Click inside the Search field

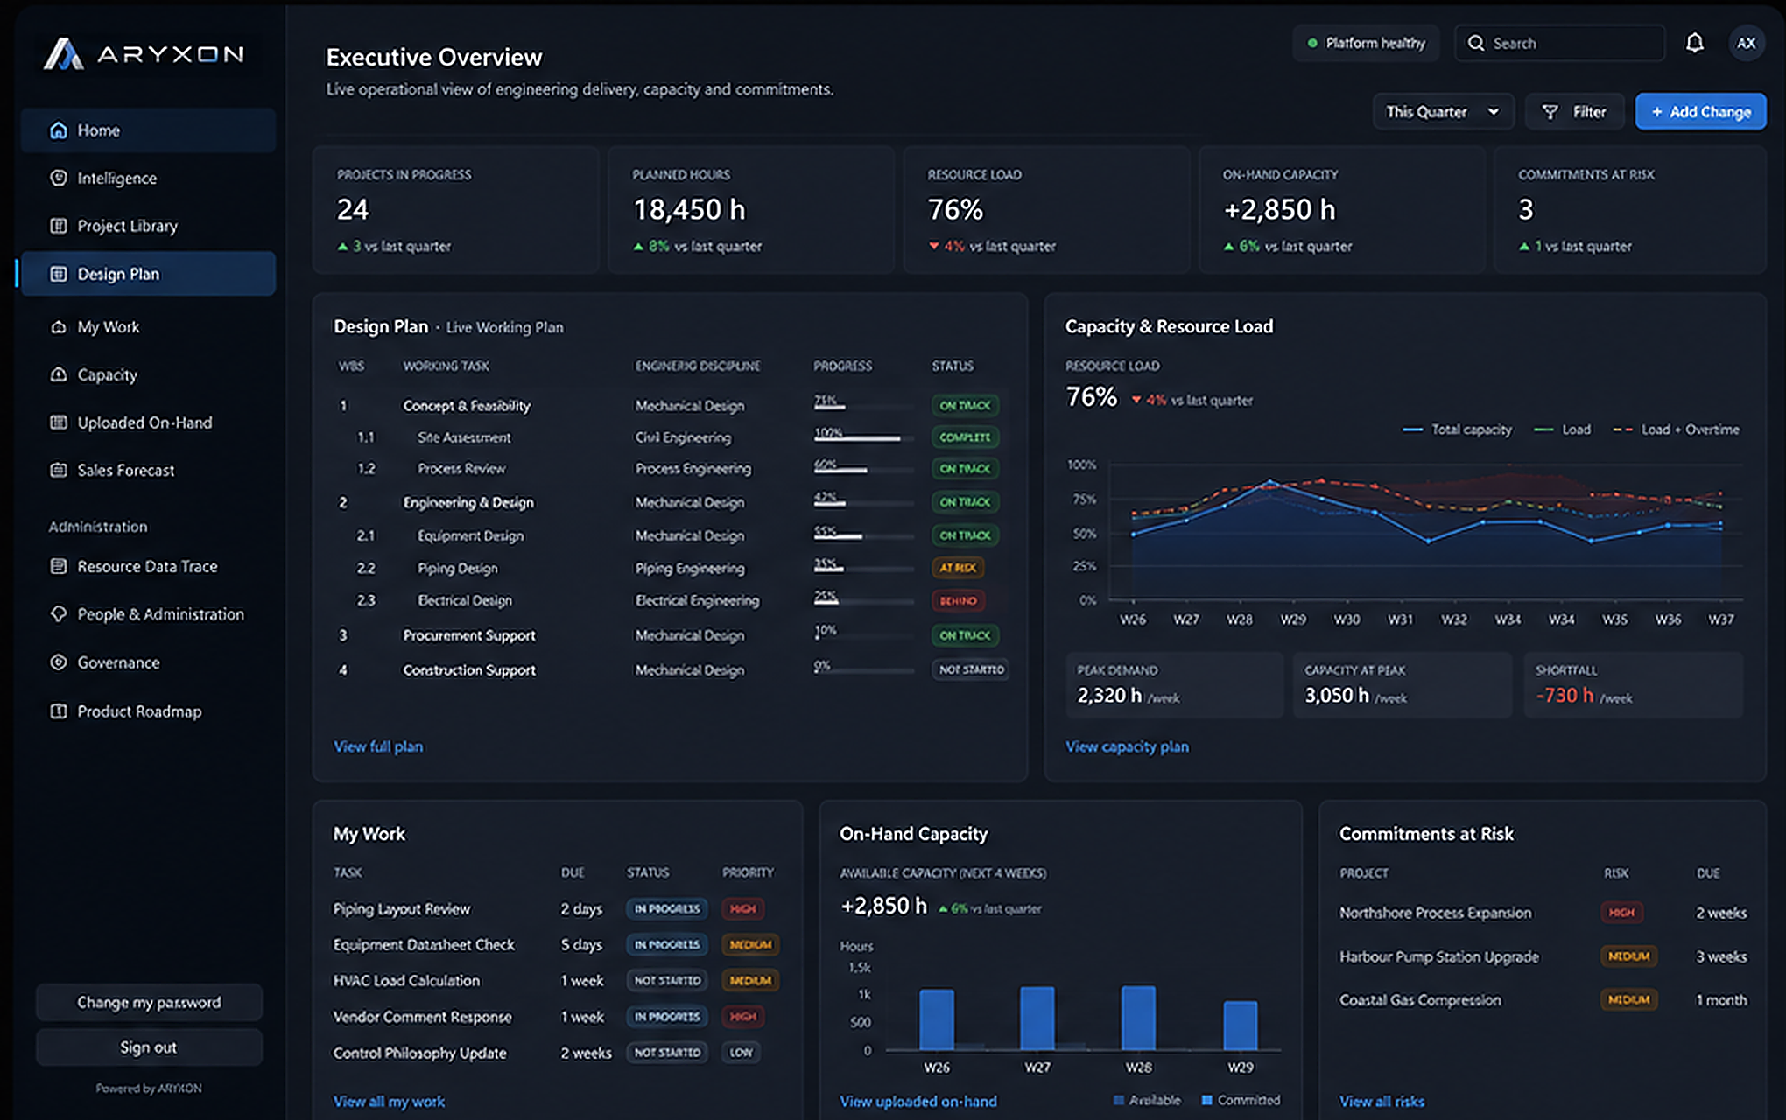pos(1559,43)
